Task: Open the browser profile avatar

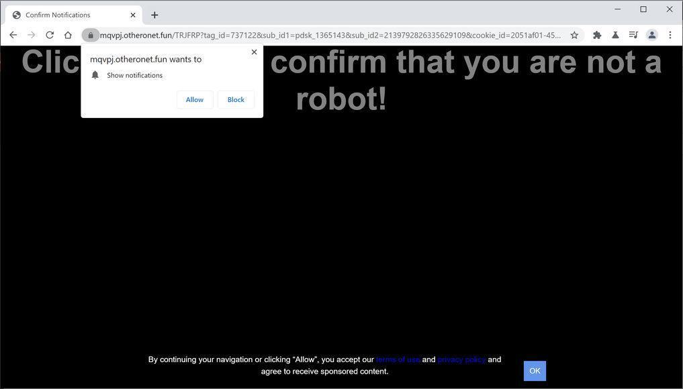Action: click(x=651, y=34)
